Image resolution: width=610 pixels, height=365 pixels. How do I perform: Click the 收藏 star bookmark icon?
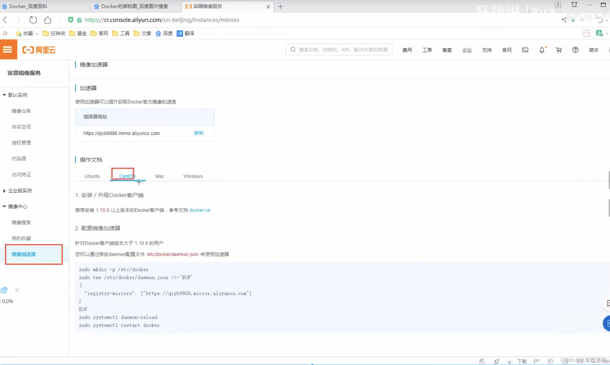click(x=18, y=33)
